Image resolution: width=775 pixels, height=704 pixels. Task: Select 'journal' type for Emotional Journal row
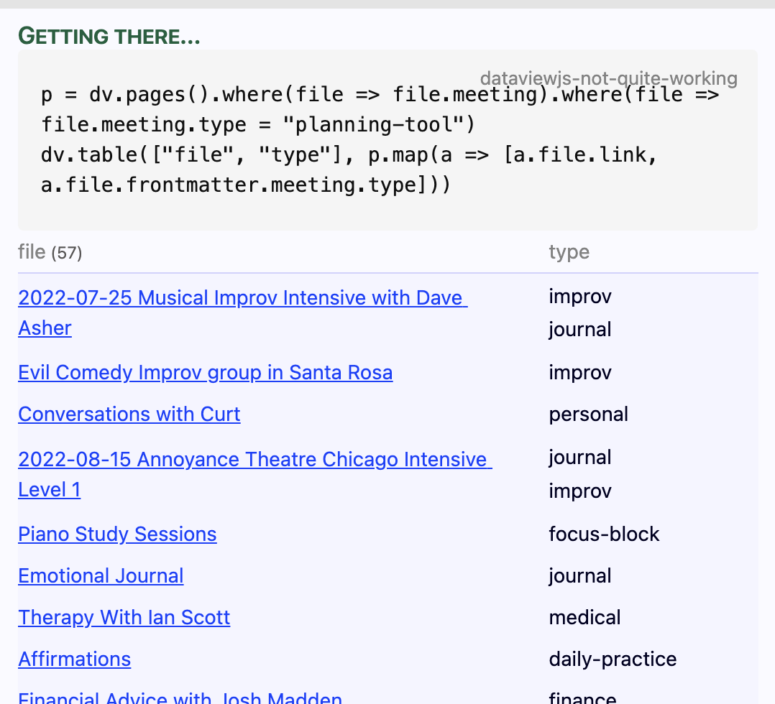click(x=579, y=576)
